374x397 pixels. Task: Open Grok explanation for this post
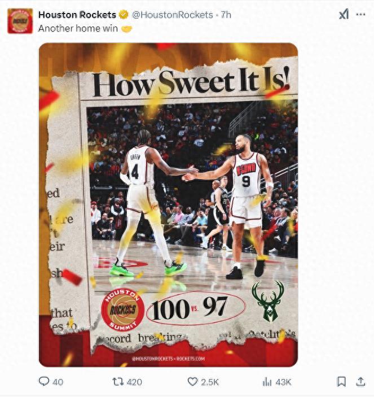pyautogui.click(x=344, y=14)
